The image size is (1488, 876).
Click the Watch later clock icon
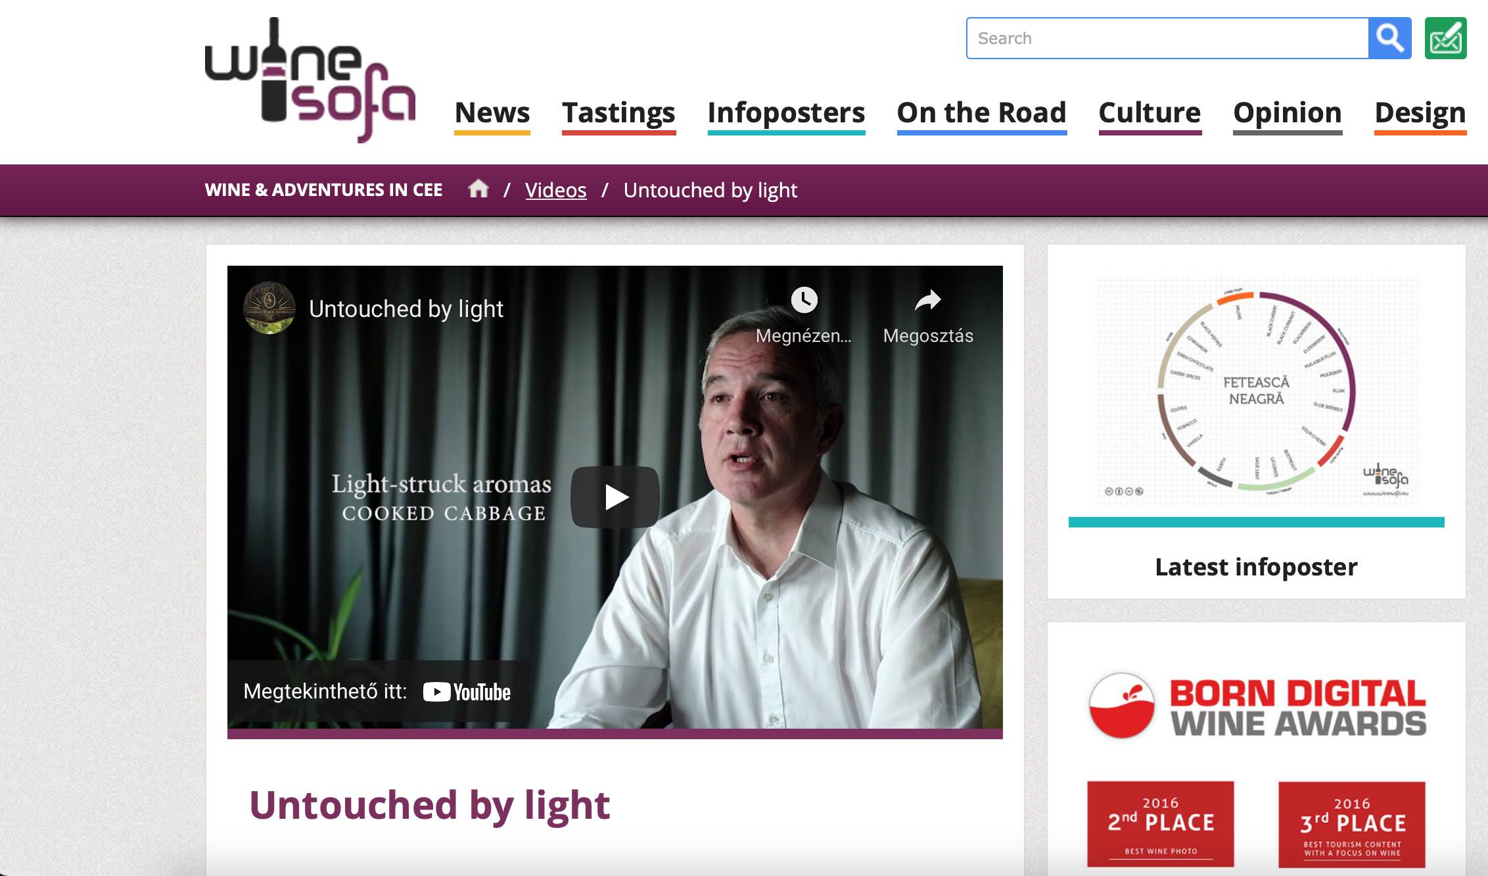coord(804,300)
